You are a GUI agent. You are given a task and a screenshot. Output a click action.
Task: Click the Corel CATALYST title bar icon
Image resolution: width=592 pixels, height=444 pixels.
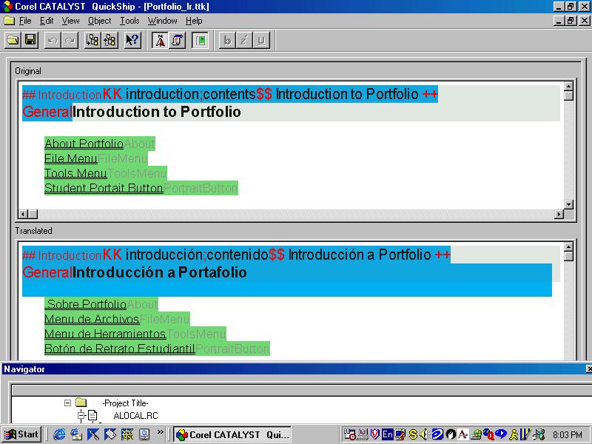pyautogui.click(x=7, y=7)
